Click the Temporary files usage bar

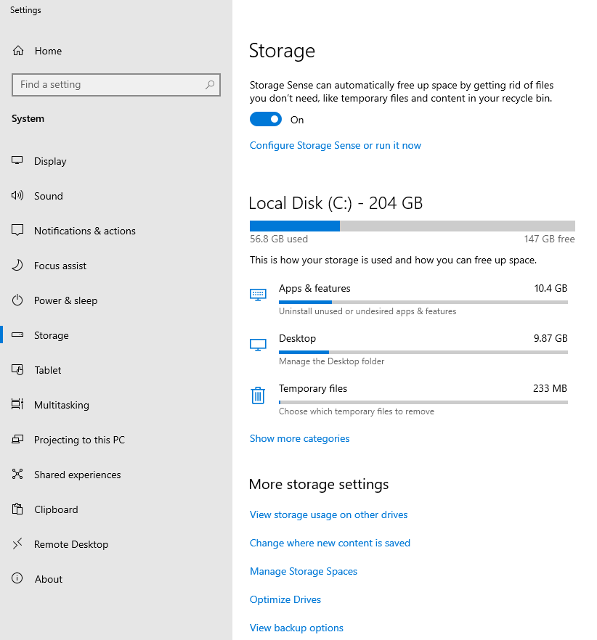[x=423, y=403]
